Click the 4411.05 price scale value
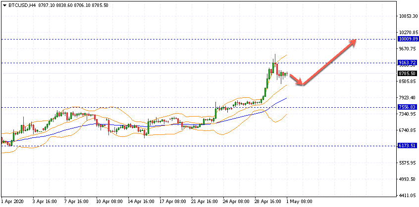419x207 pixels. tap(408, 196)
